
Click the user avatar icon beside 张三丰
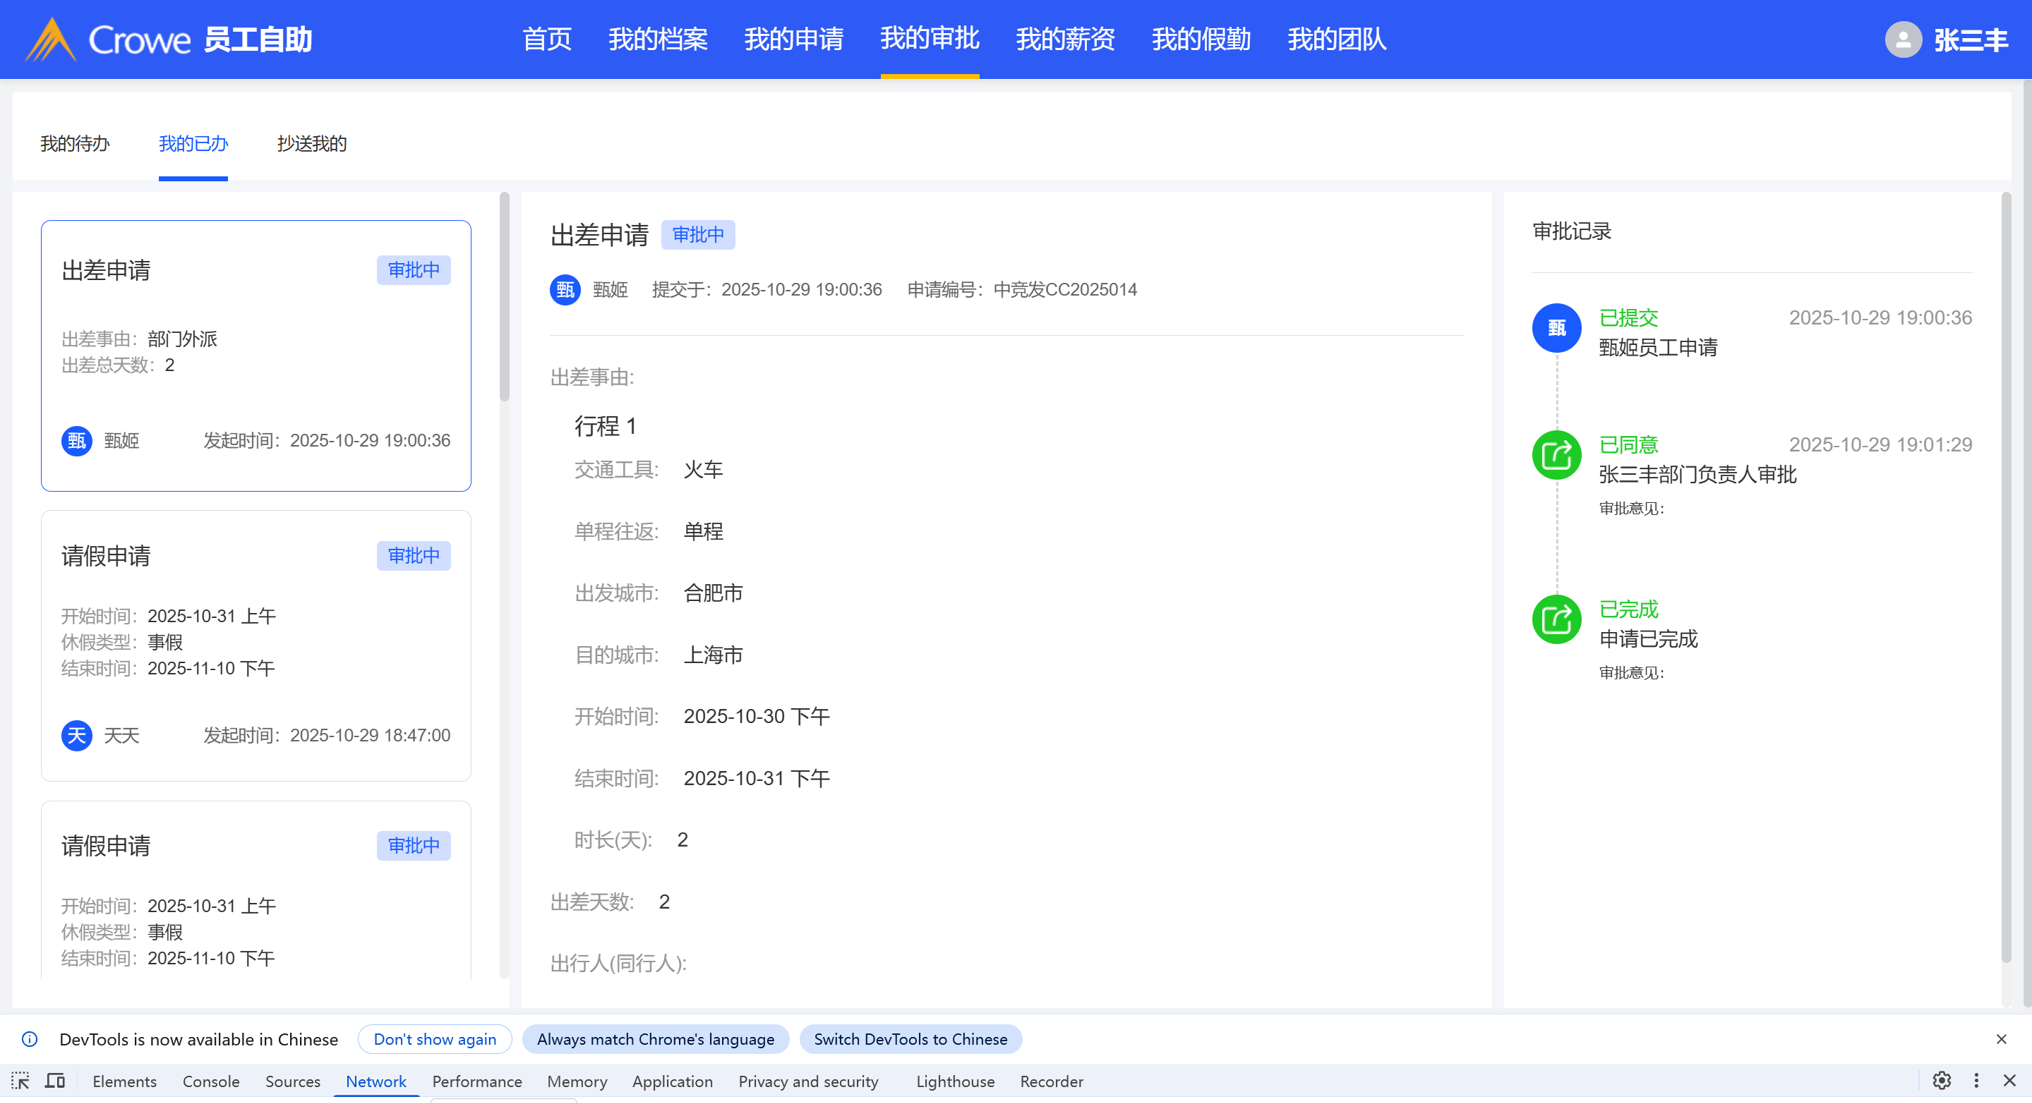(1903, 40)
